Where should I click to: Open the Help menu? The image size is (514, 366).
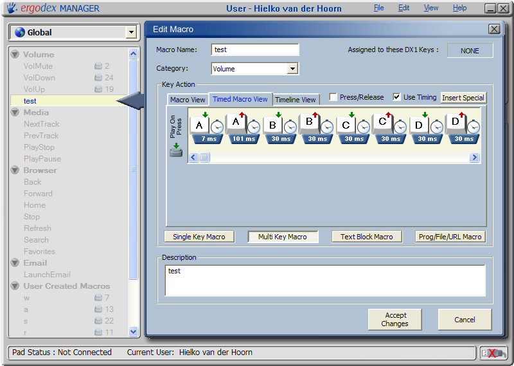click(x=459, y=8)
